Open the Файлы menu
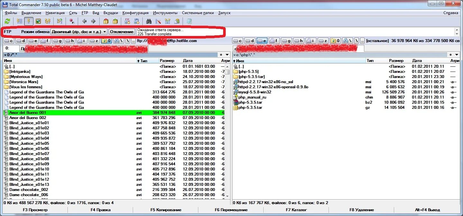Screen dimensions: 463x216 click(x=11, y=13)
